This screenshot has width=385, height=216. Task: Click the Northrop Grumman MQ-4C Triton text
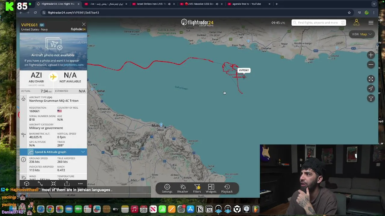[x=54, y=101]
